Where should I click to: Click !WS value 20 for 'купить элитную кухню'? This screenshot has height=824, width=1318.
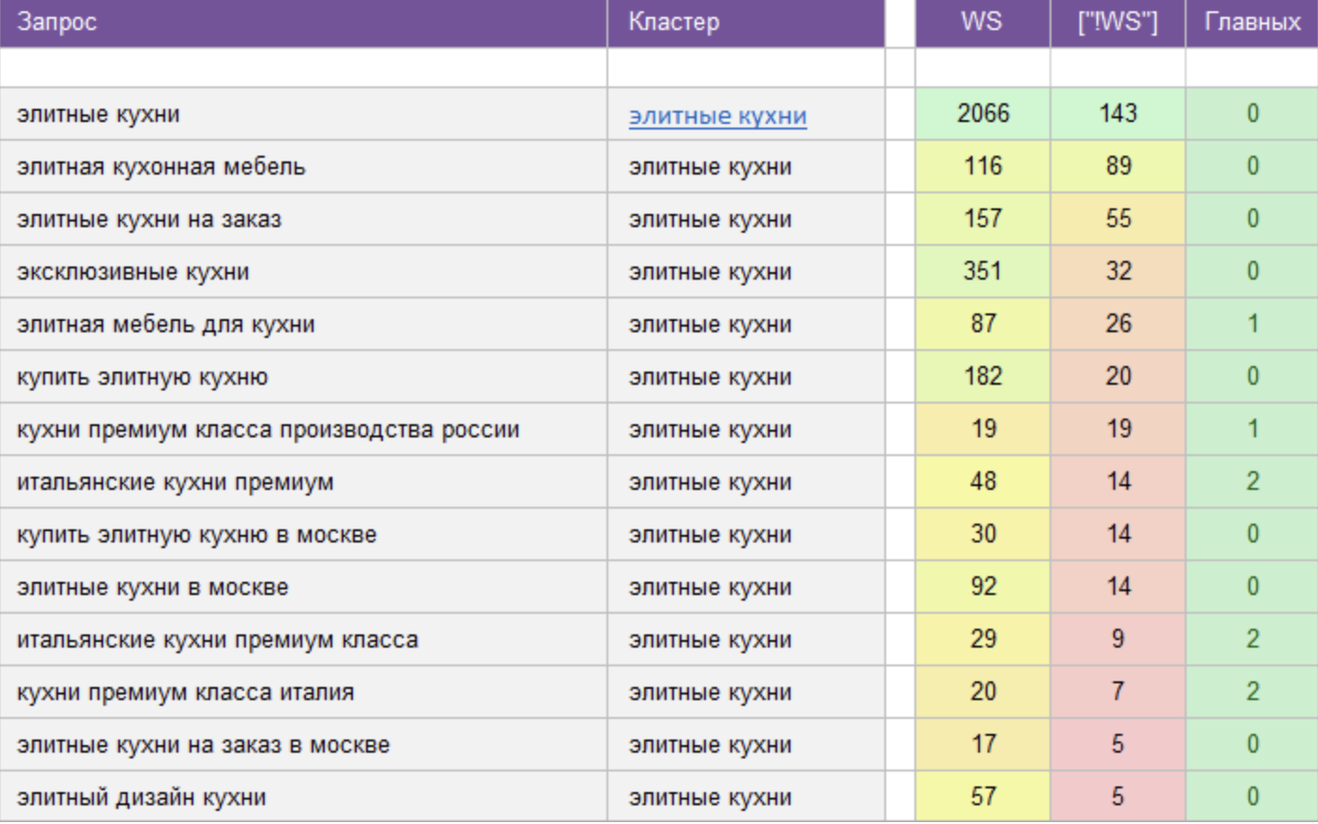click(1118, 377)
